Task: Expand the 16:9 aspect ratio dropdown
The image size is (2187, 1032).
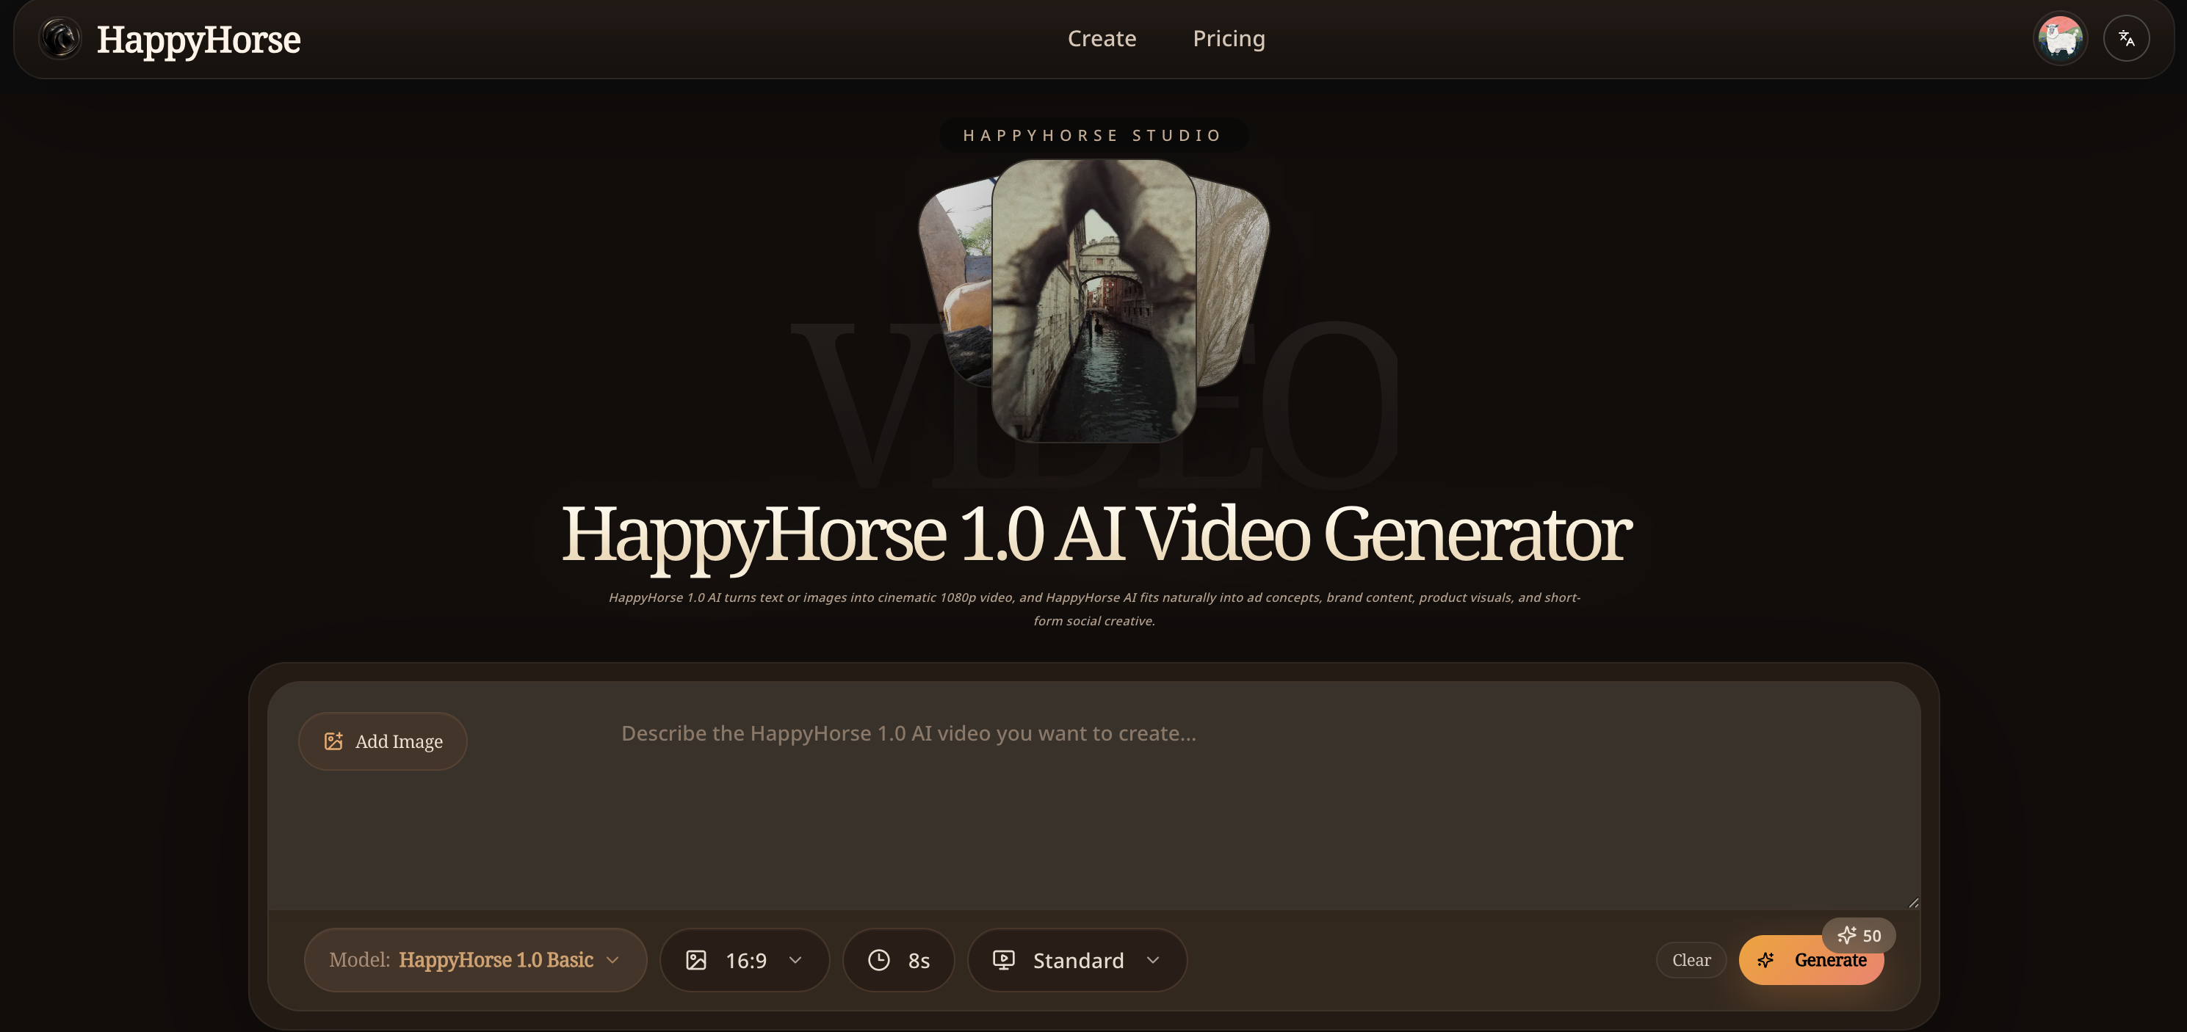Action: click(745, 960)
